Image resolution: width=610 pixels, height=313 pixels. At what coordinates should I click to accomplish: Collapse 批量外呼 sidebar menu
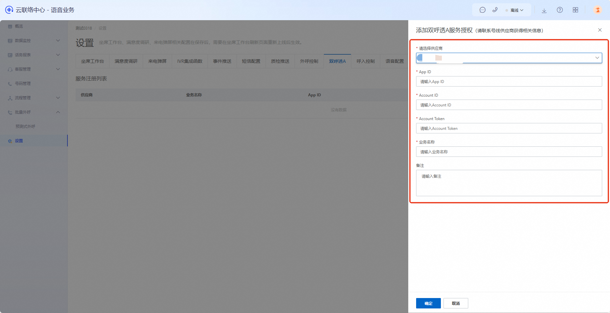(34, 112)
